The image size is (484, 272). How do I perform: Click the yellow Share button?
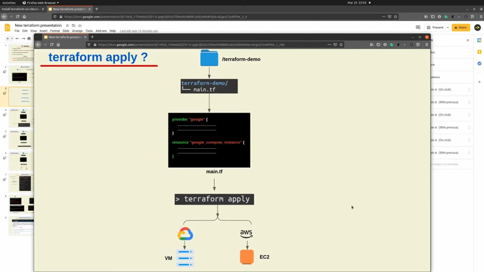(x=461, y=27)
